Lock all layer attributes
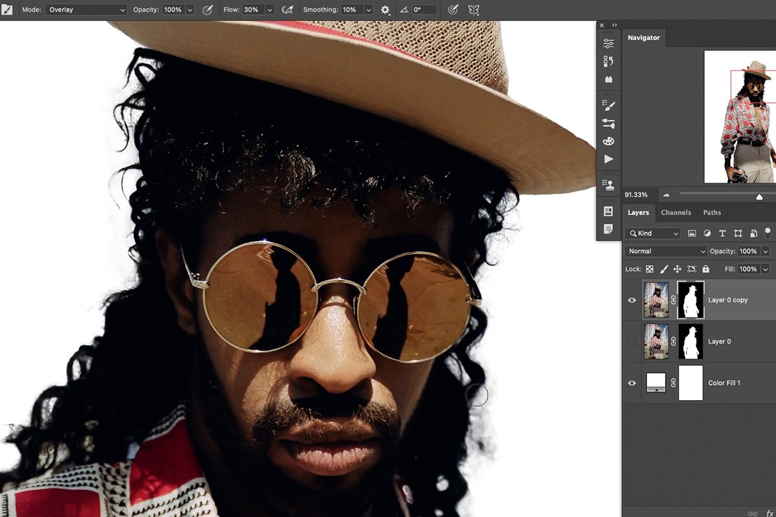 pyautogui.click(x=706, y=269)
